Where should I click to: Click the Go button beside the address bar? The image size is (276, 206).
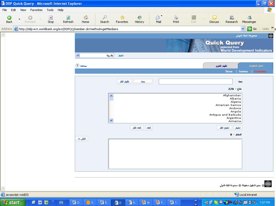(x=252, y=29)
